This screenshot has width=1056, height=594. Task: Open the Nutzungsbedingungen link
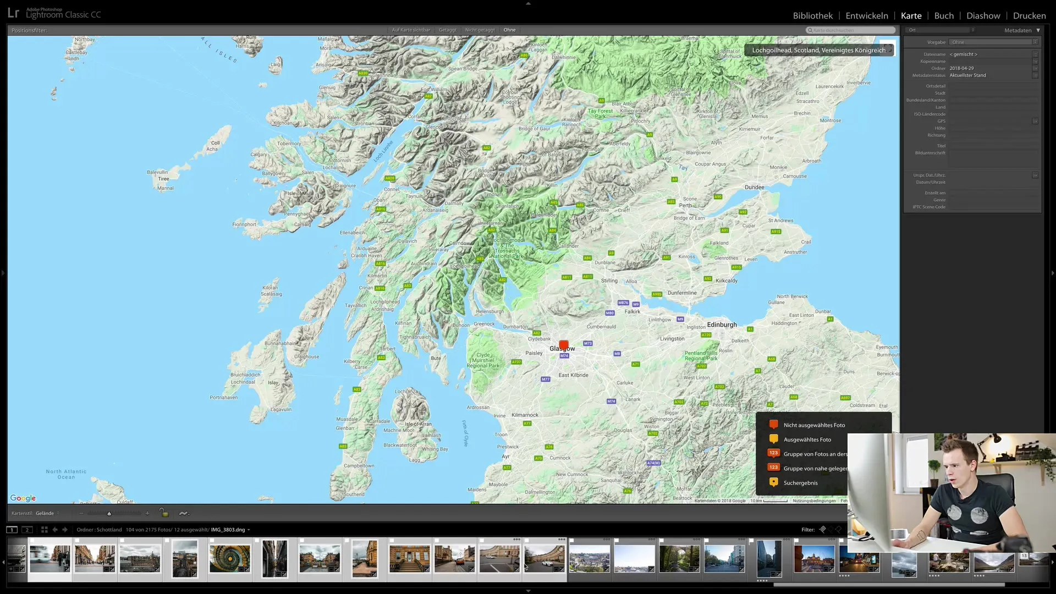814,501
